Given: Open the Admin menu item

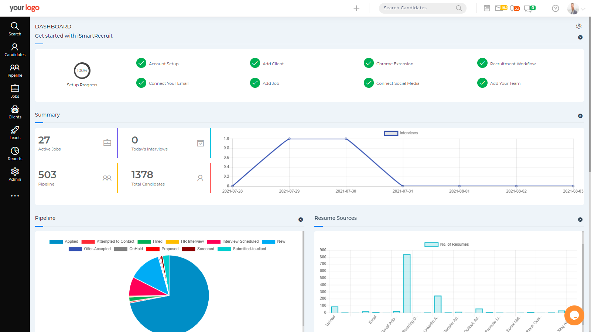Looking at the screenshot, I should coord(15,174).
